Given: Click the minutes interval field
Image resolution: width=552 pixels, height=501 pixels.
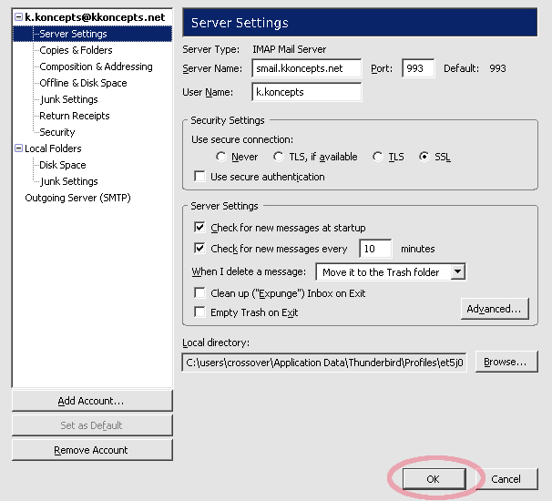Looking at the screenshot, I should pyautogui.click(x=375, y=249).
